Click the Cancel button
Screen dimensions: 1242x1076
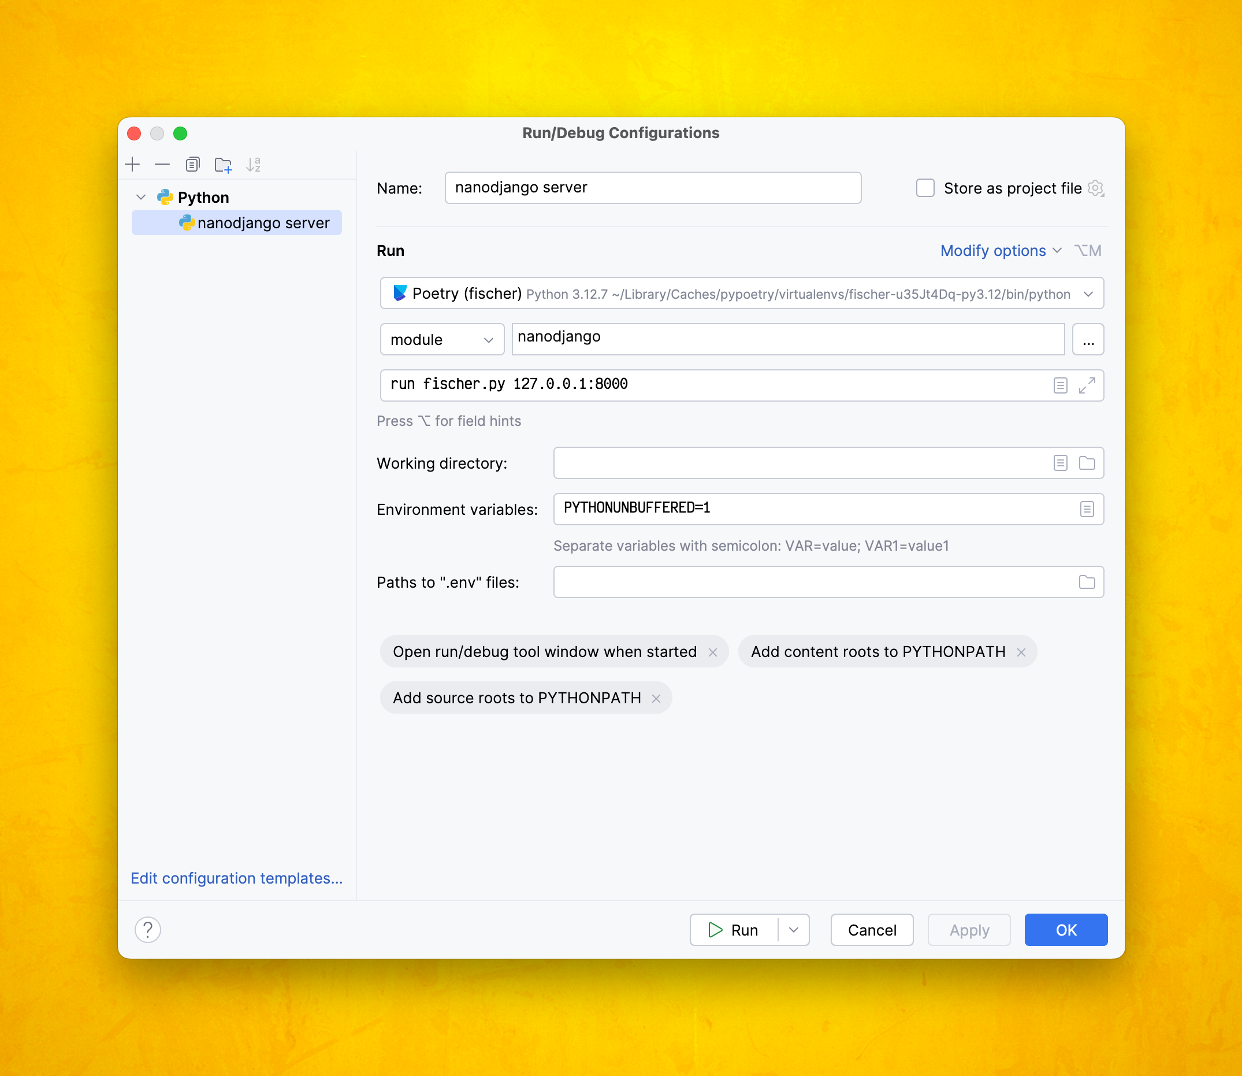click(872, 930)
